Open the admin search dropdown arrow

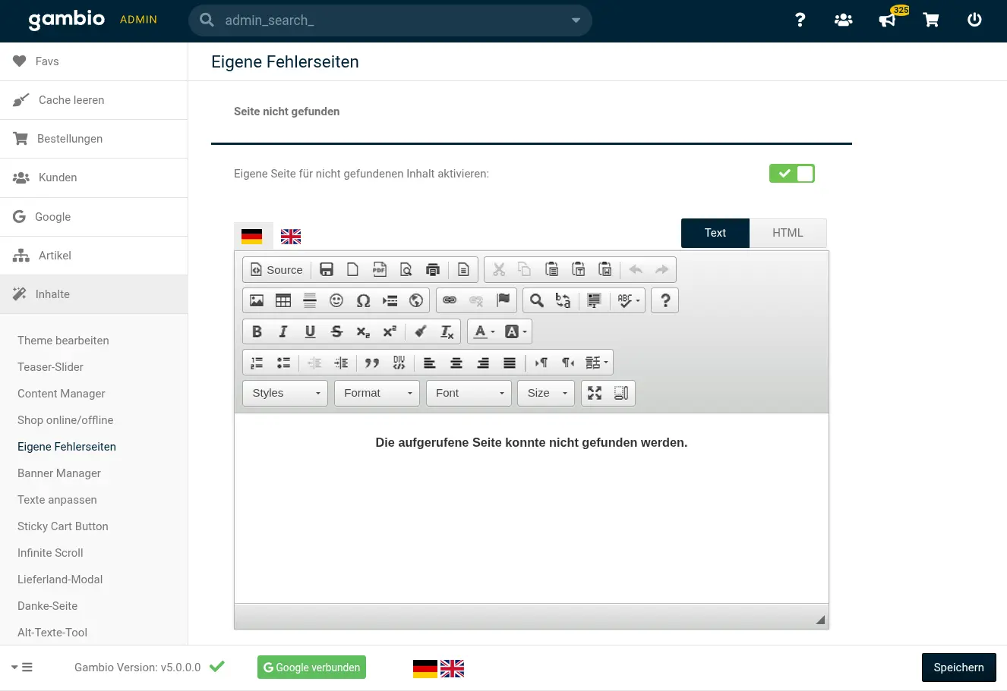[576, 20]
